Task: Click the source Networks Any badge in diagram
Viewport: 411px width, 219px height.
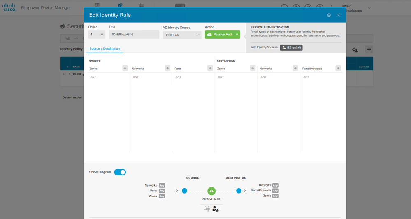Action: 162,185
